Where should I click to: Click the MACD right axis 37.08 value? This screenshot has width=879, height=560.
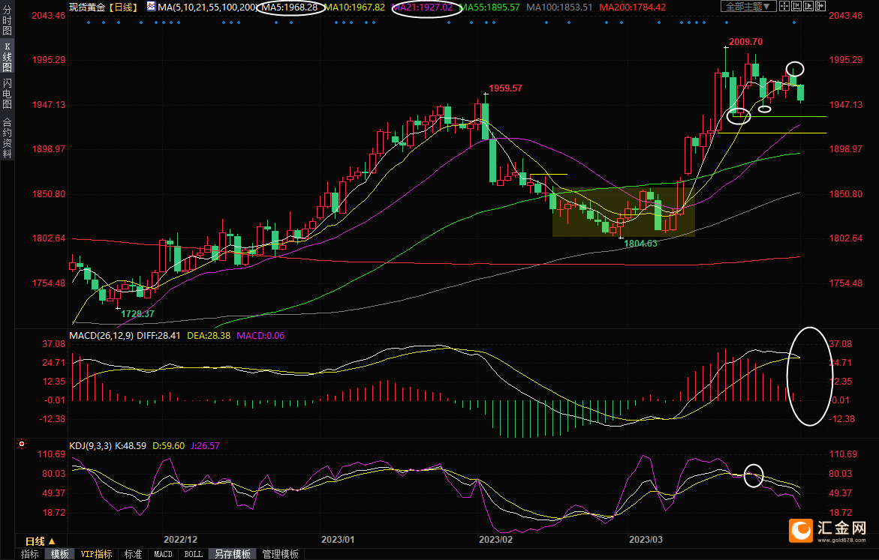point(840,344)
